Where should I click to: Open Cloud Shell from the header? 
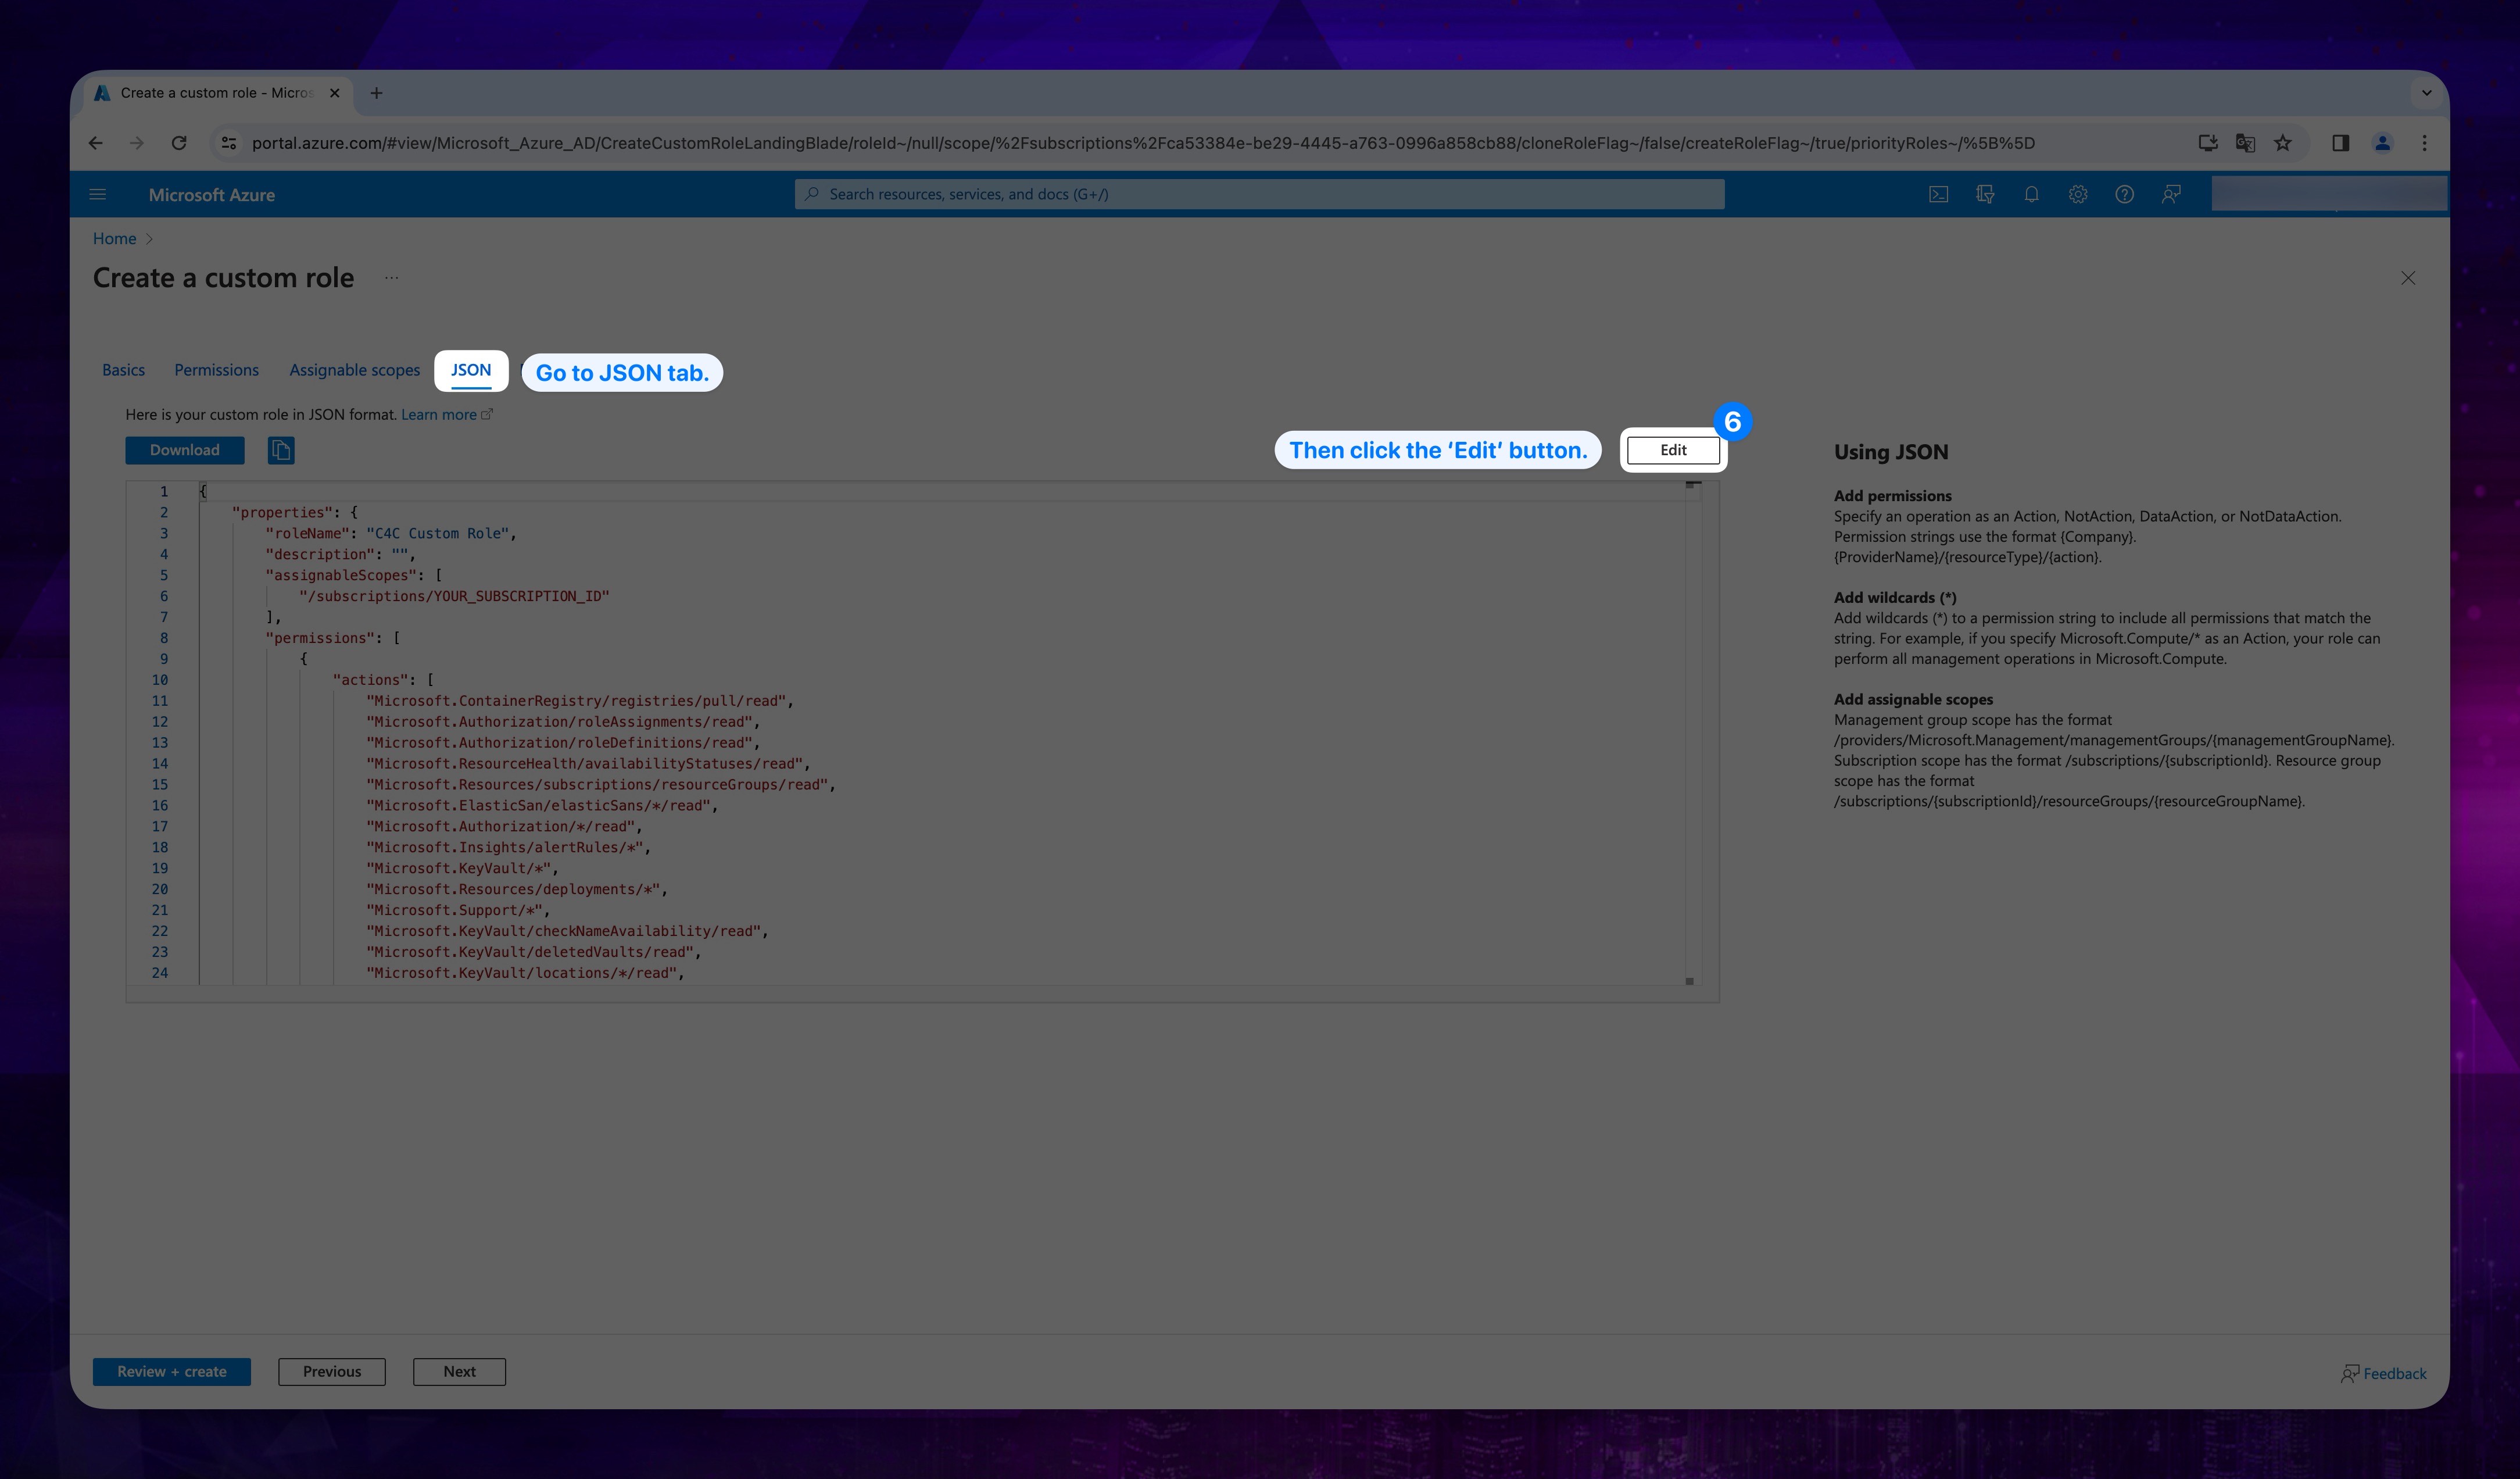pos(1938,194)
